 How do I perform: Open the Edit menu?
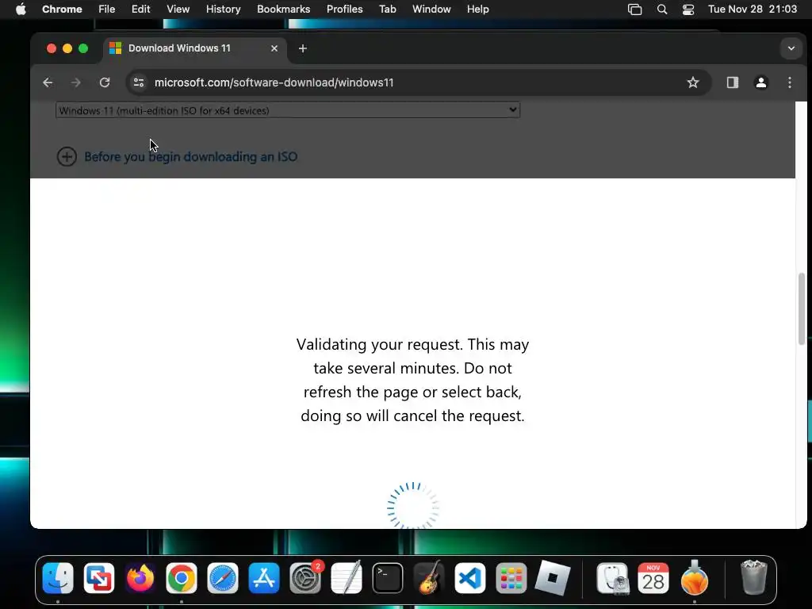140,10
